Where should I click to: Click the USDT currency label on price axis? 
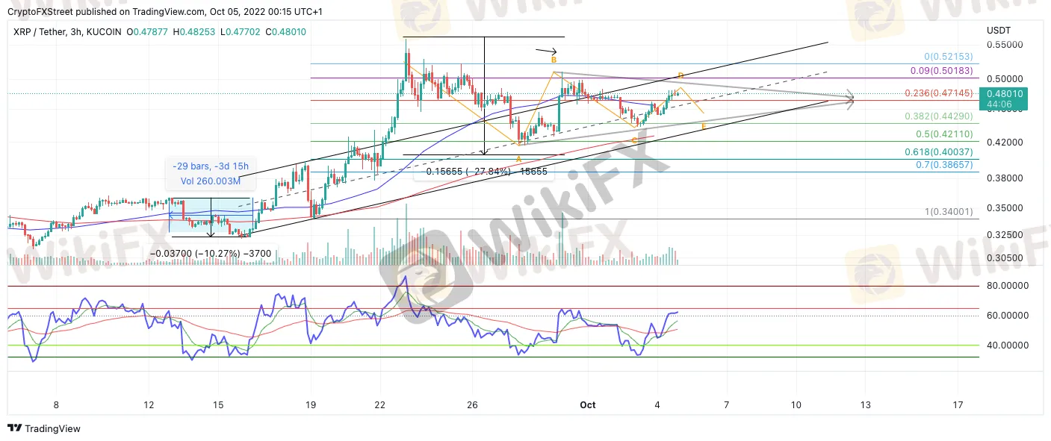click(999, 31)
